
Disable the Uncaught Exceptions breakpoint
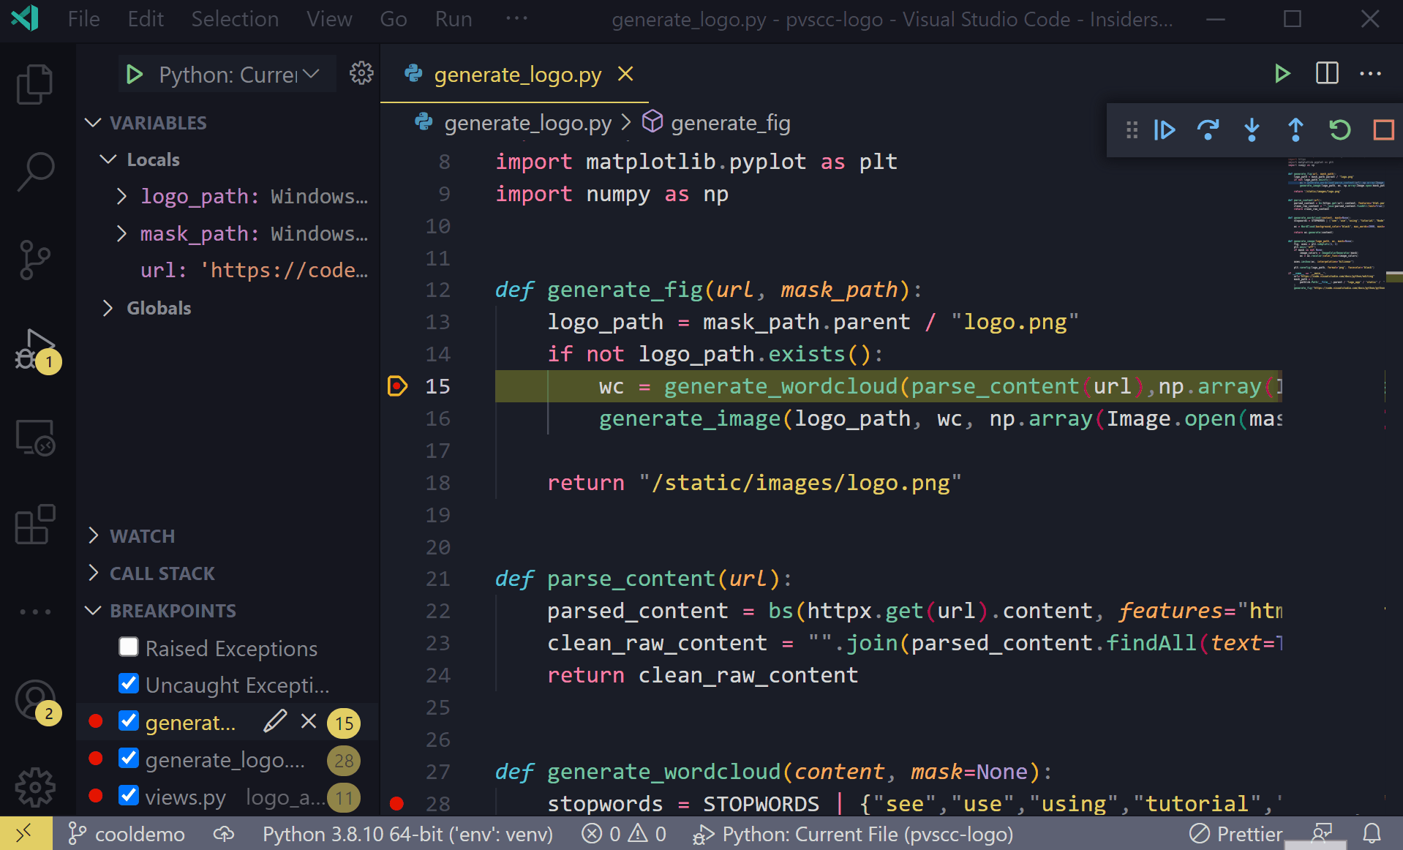point(129,683)
